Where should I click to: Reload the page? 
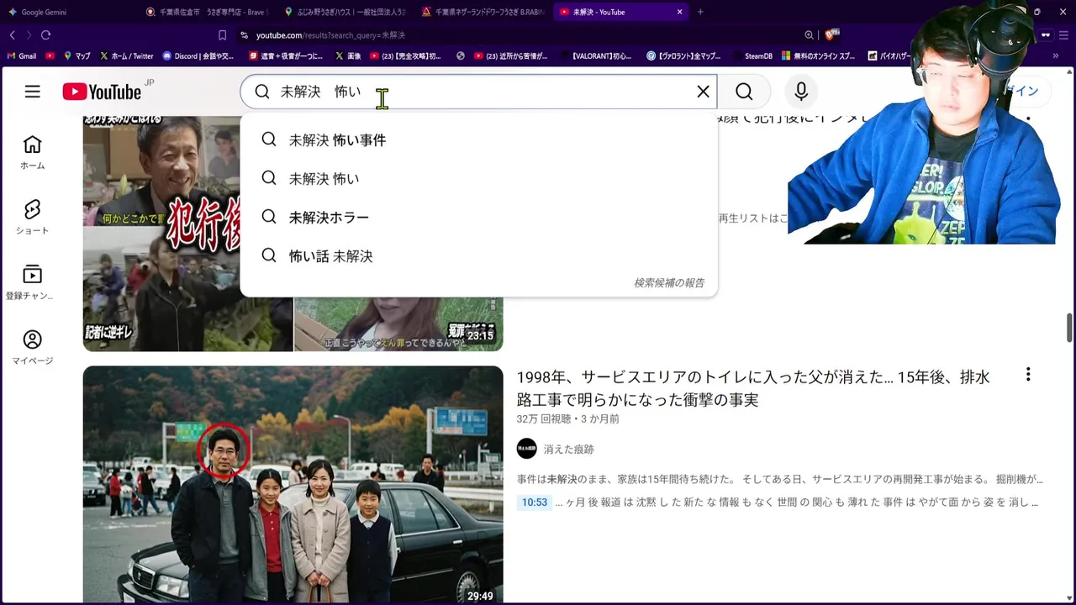45,35
